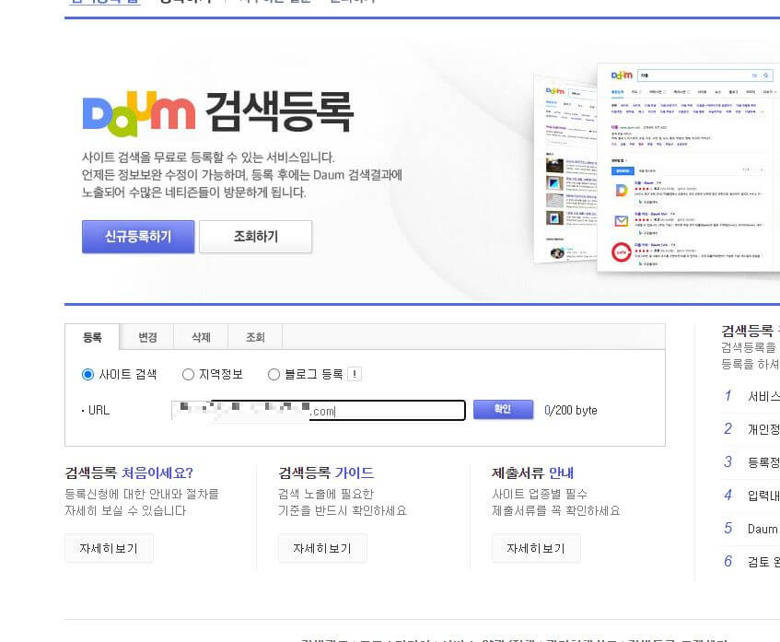The height and width of the screenshot is (642, 780).
Task: Select the 사이트 검색 radio button
Action: (87, 374)
